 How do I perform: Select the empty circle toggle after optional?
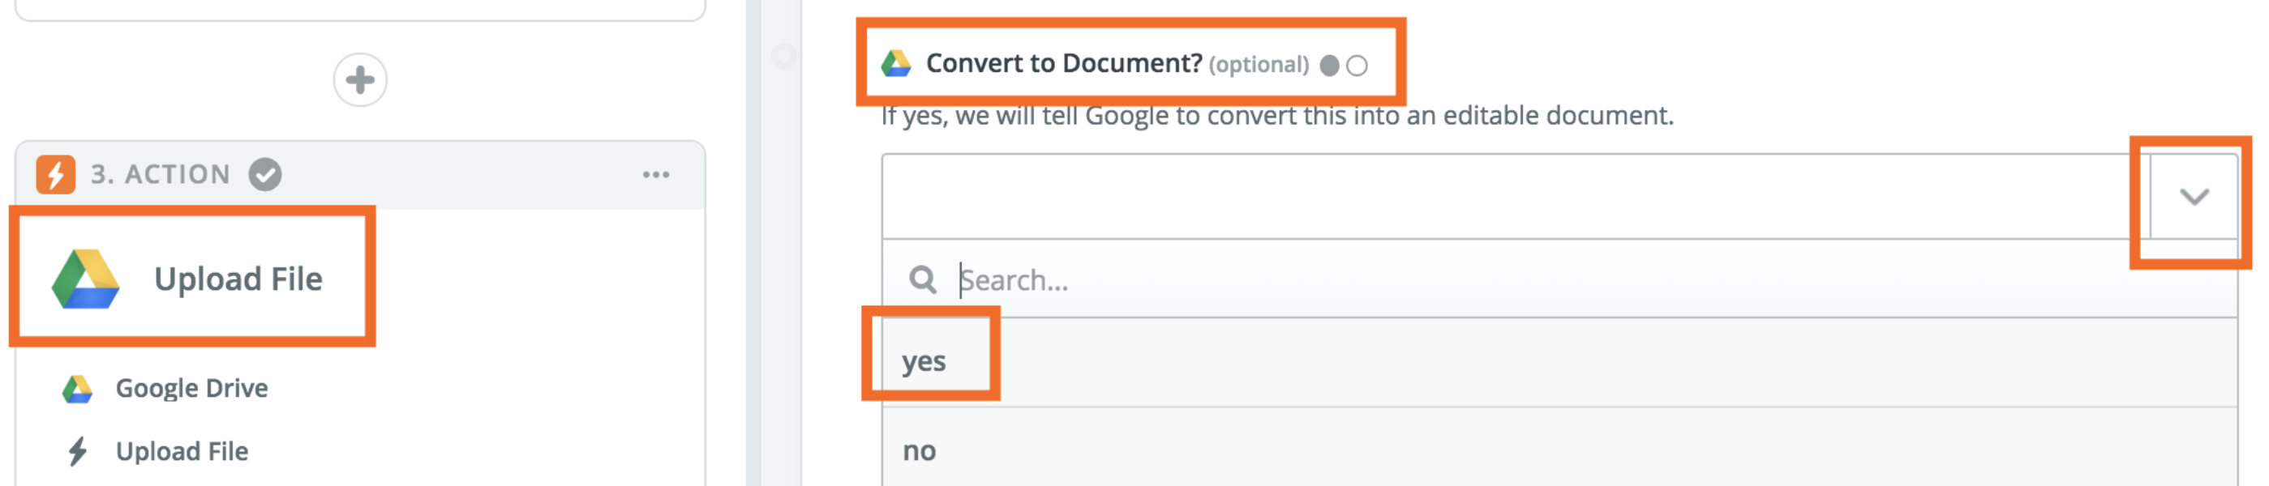1358,66
